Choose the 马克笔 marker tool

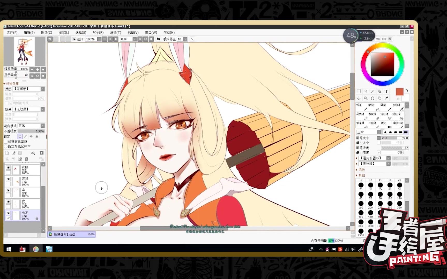pos(362,116)
